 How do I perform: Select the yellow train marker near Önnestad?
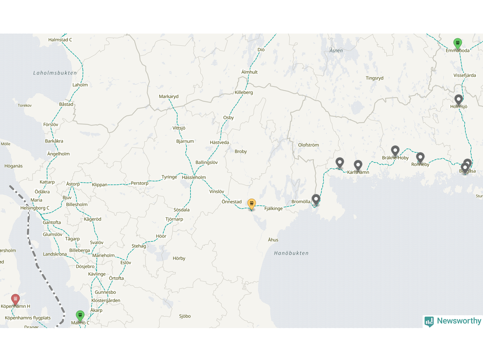252,204
